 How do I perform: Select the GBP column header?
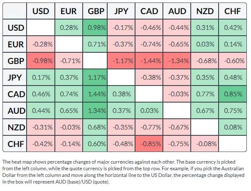click(x=96, y=11)
